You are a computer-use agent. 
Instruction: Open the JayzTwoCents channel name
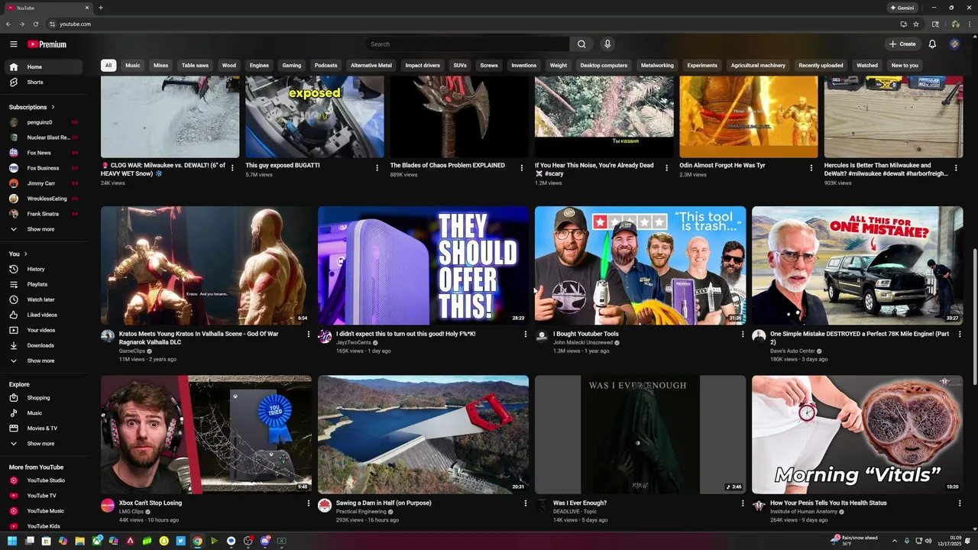[x=352, y=342]
